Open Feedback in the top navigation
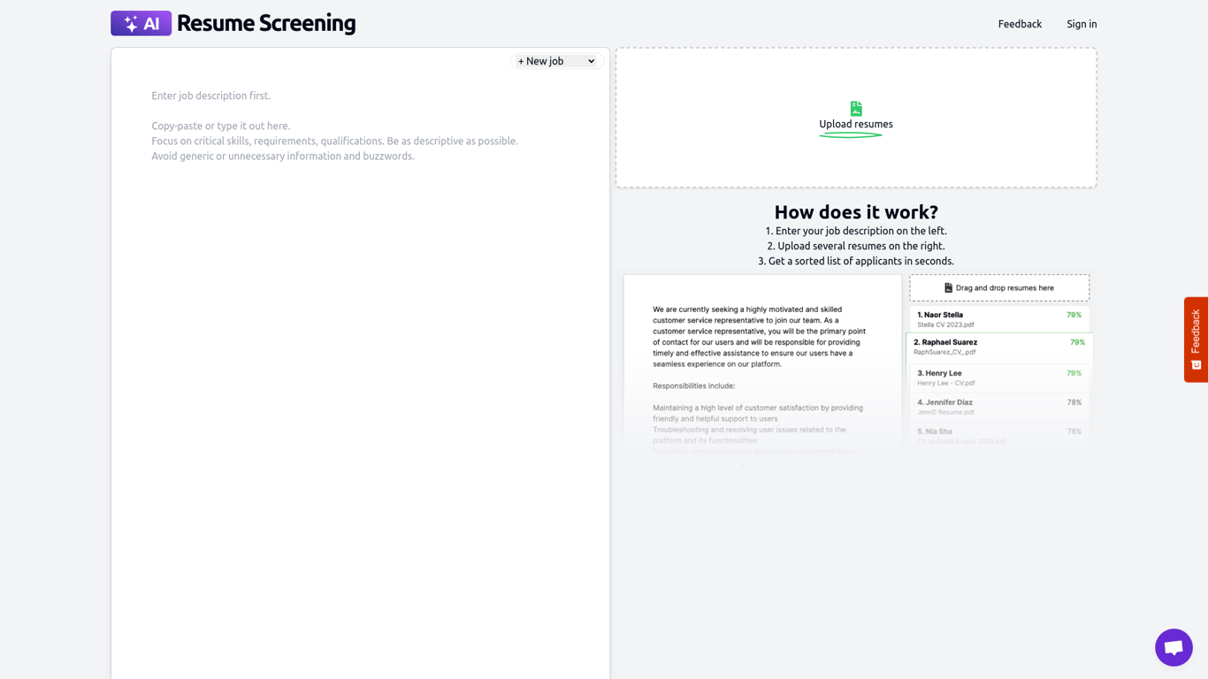Image resolution: width=1208 pixels, height=679 pixels. pyautogui.click(x=1020, y=24)
